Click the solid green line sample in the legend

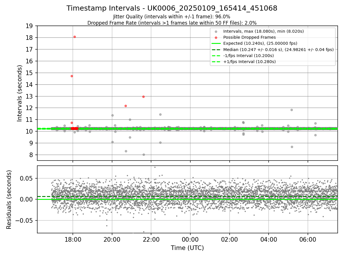coord(216,44)
